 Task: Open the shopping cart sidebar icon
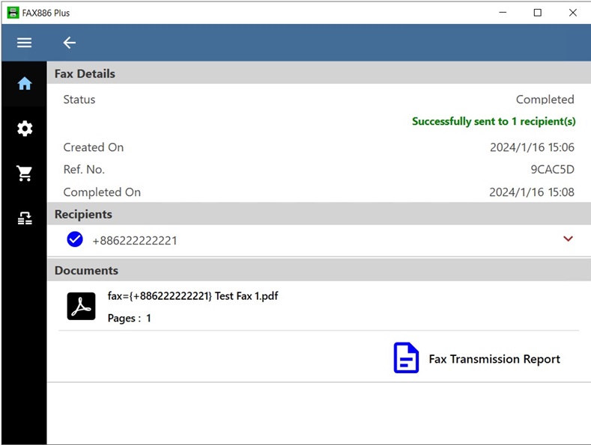pos(25,174)
